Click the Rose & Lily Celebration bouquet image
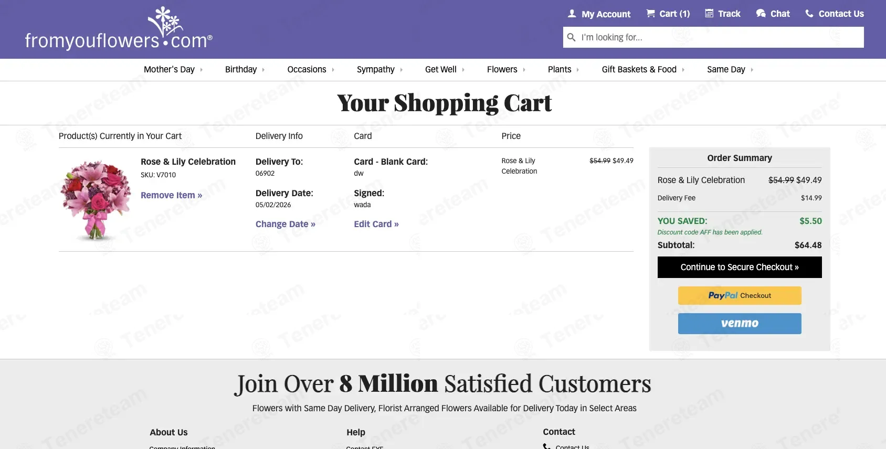886x449 pixels. pyautogui.click(x=96, y=200)
